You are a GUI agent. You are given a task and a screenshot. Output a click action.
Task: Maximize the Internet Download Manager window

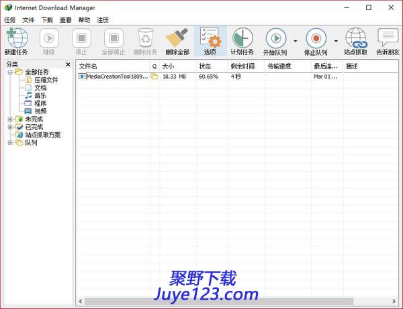click(369, 7)
